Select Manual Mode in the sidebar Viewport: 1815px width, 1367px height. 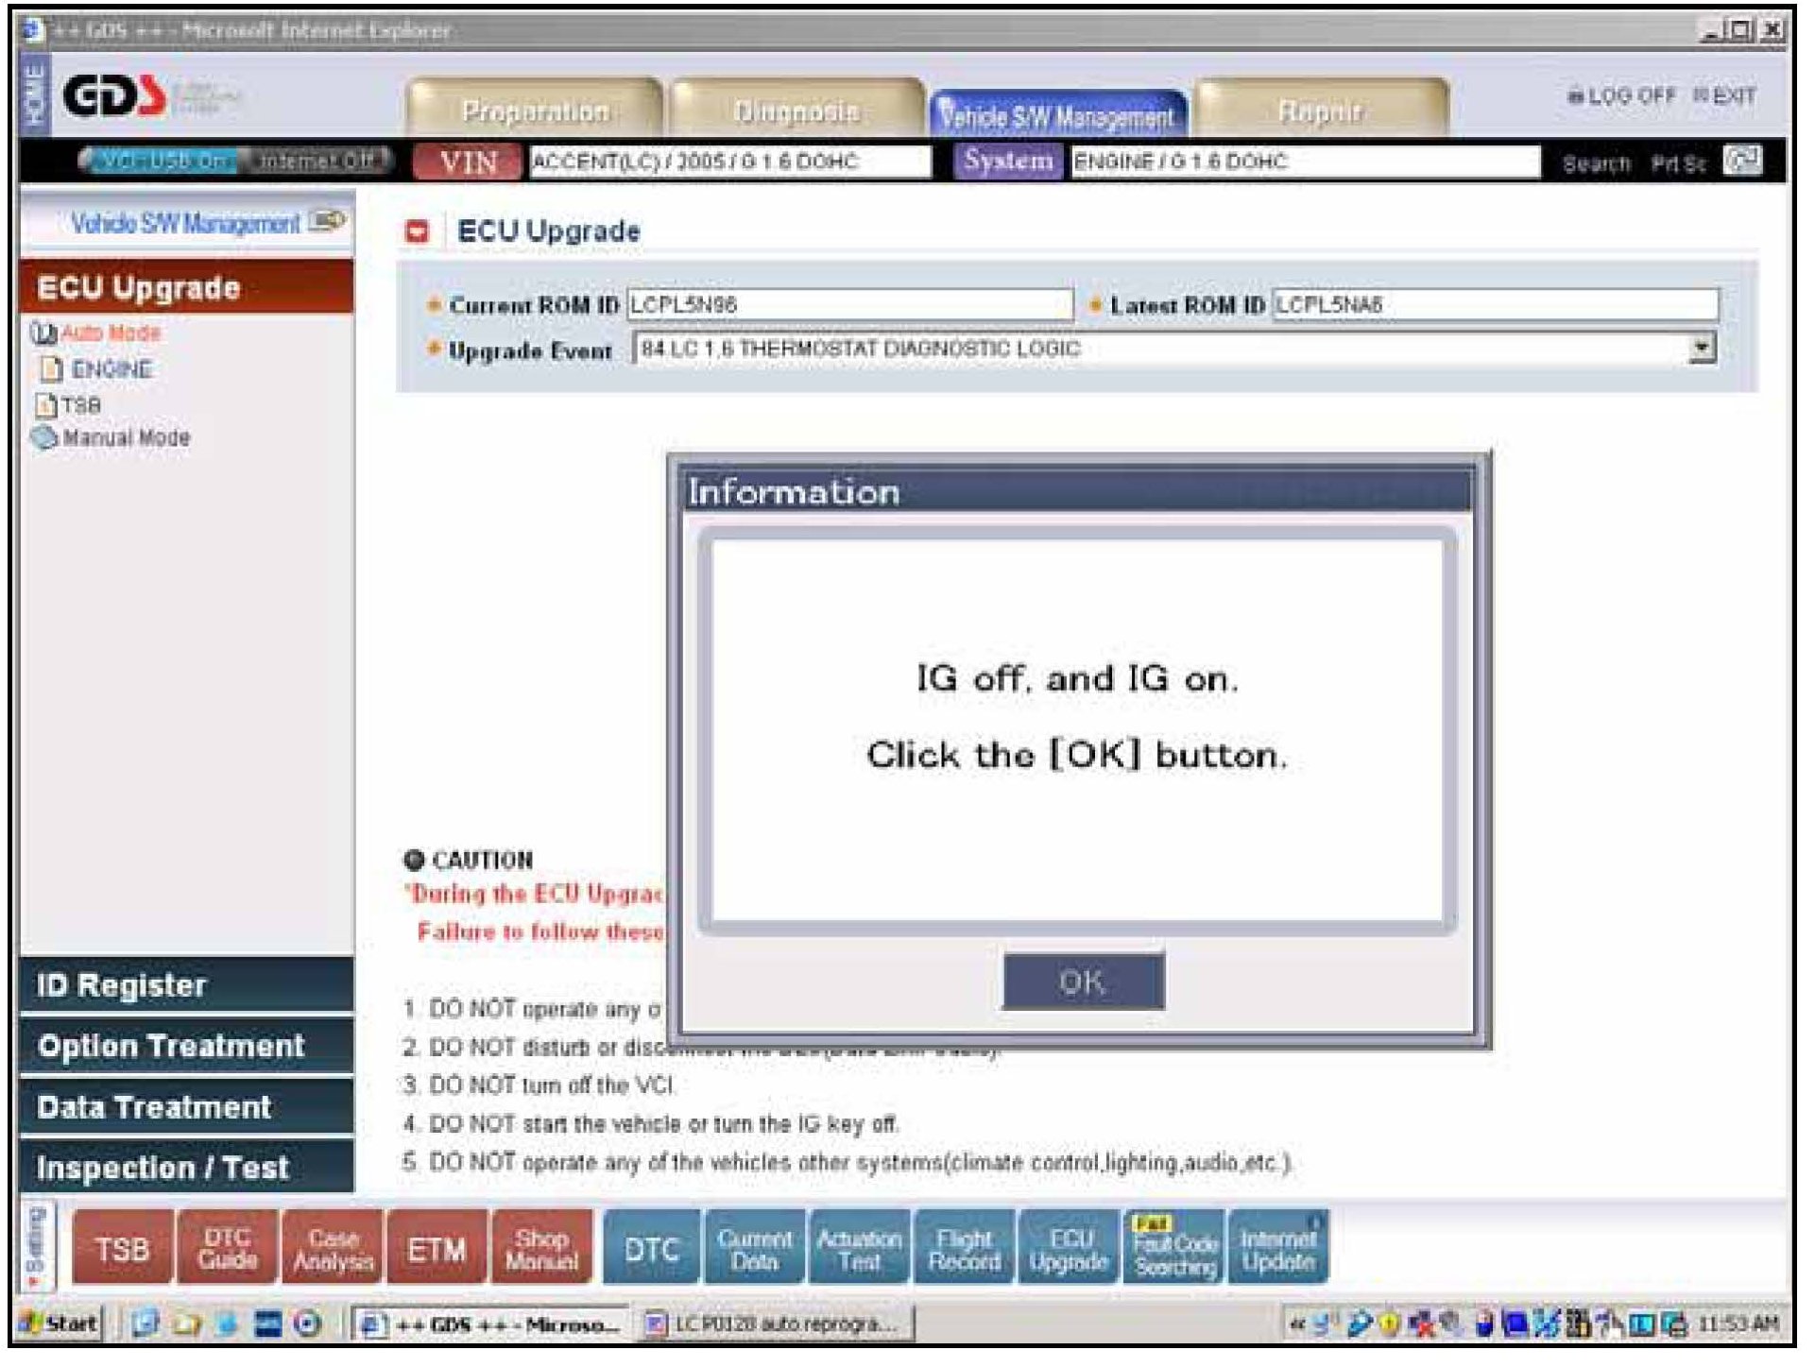click(x=126, y=438)
